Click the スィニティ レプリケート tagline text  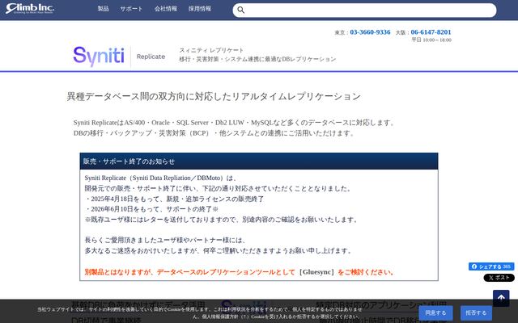pyautogui.click(x=211, y=50)
